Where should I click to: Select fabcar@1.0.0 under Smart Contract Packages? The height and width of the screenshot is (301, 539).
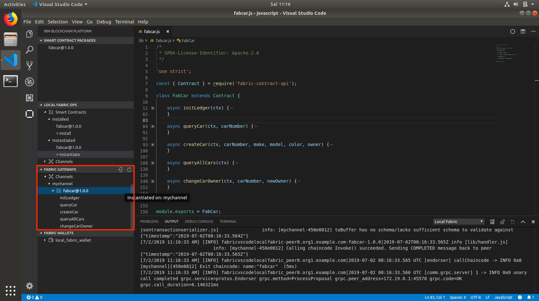61,48
